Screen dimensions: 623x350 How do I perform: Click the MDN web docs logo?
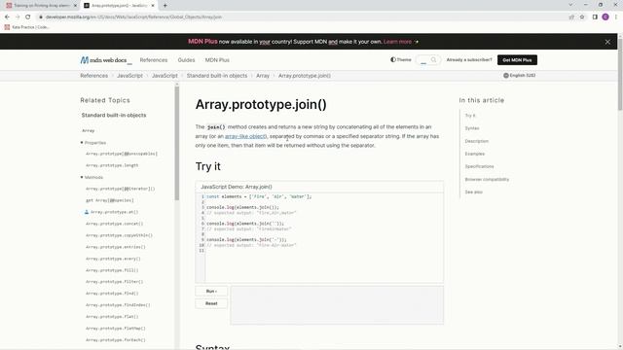pyautogui.click(x=106, y=60)
